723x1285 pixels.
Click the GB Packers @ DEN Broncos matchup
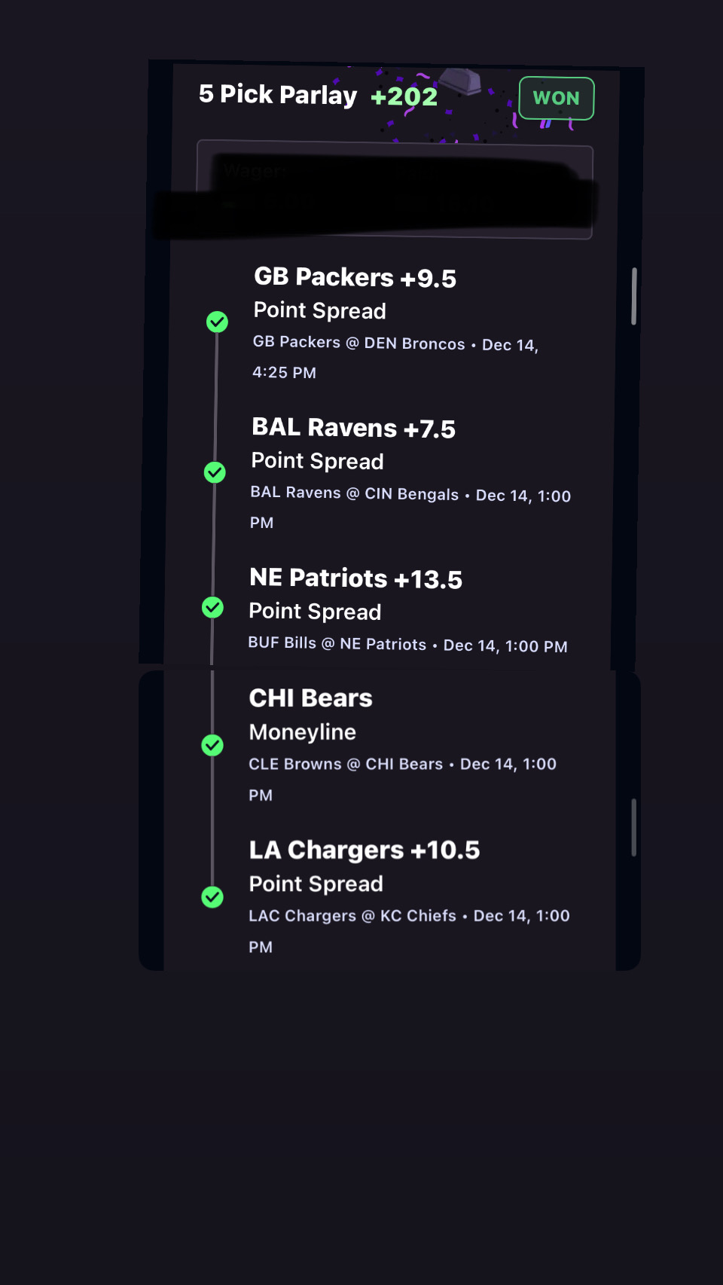coord(358,343)
